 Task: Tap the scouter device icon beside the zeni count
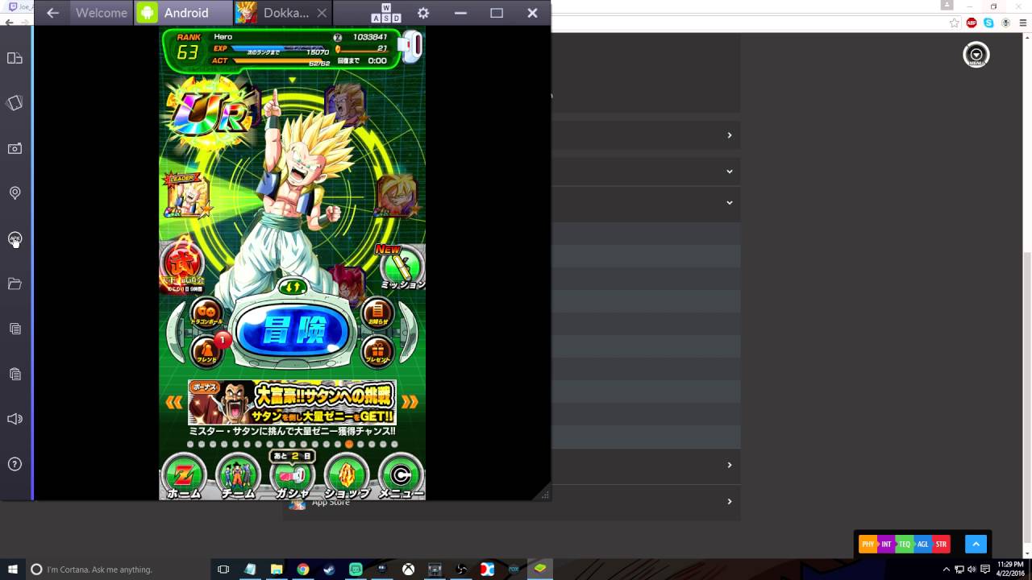[410, 48]
